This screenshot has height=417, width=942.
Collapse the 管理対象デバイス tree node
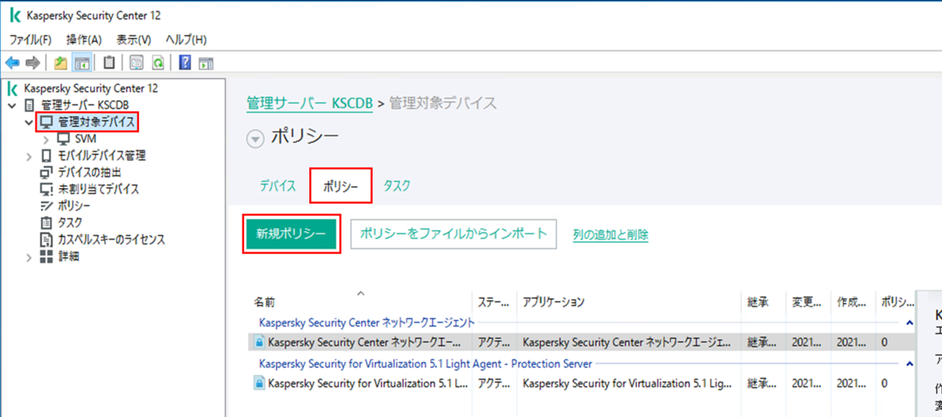coord(29,122)
